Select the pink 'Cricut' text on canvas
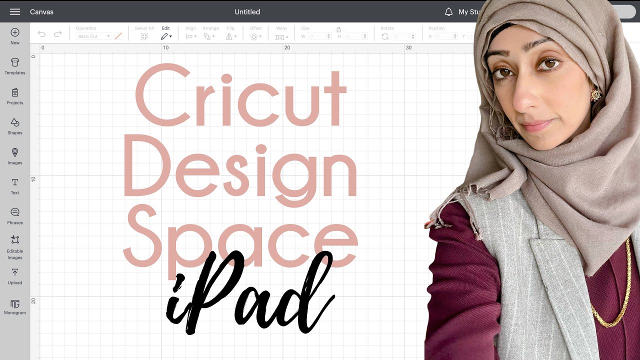Screen dimensions: 640x360 coord(240,95)
